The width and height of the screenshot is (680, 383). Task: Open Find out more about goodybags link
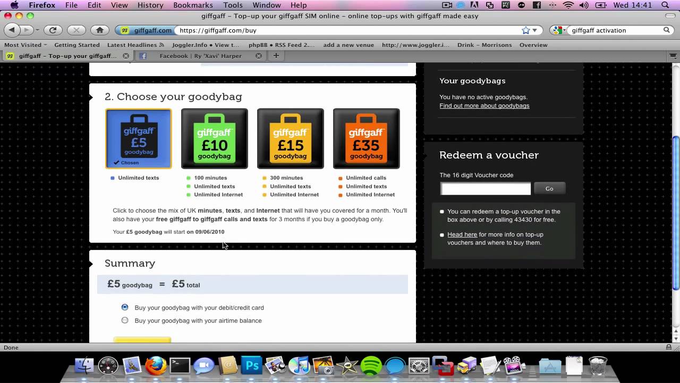coord(484,106)
